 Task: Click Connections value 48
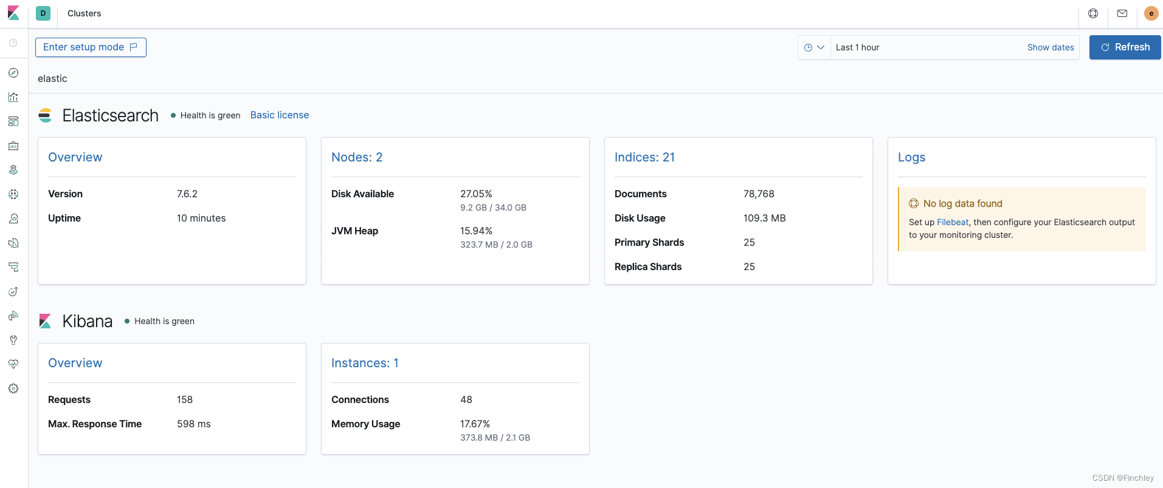466,399
